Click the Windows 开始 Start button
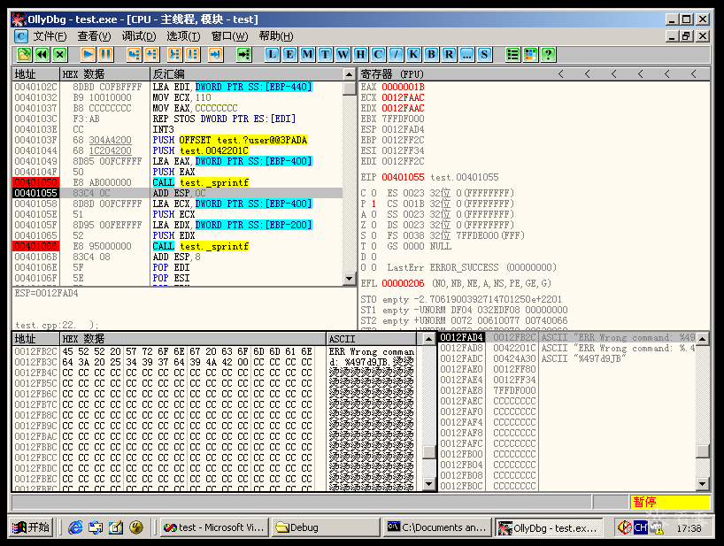 (32, 527)
